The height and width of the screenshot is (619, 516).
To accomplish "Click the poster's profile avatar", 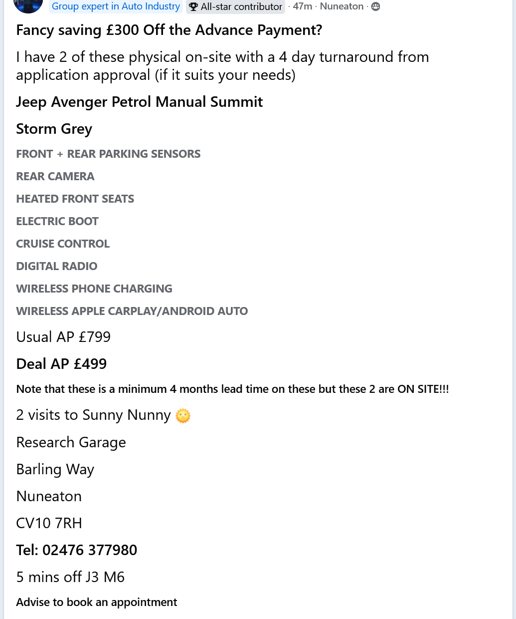I will click(x=28, y=5).
